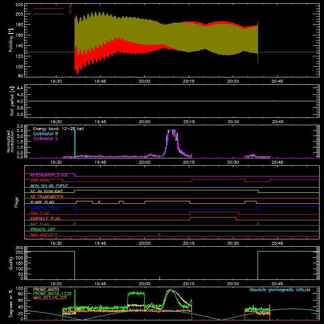Click the 4.0 tick on Roll period axis
This screenshot has height=324, width=324.
20,101
